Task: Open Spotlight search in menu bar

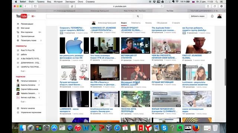Action: click(216, 1)
